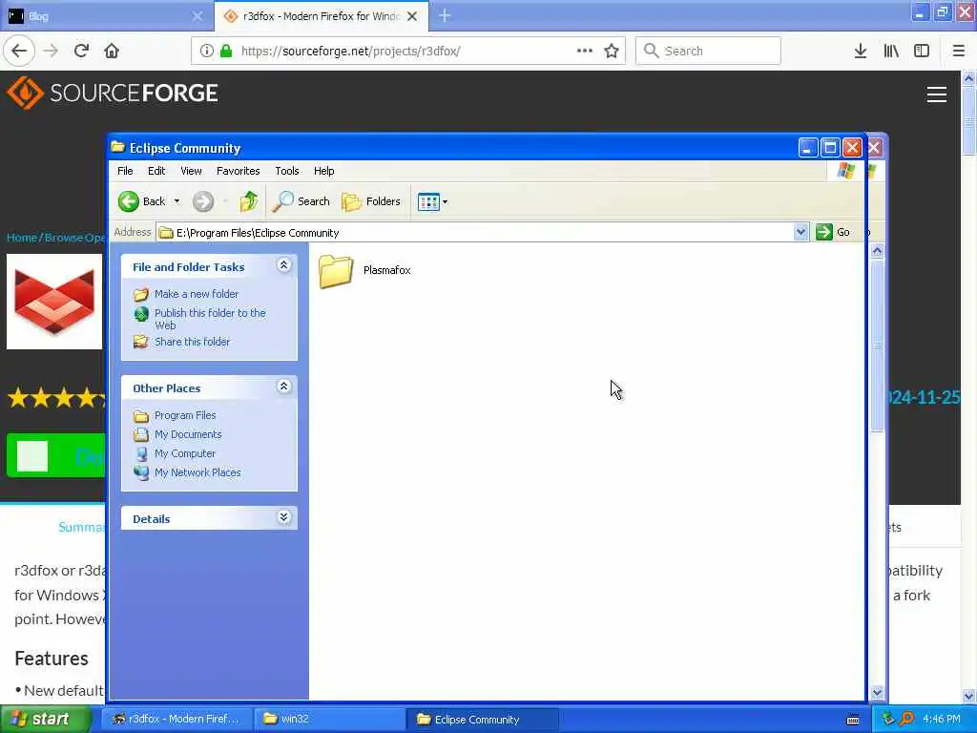Click the Explorer Back button
Image resolution: width=977 pixels, height=733 pixels.
pos(142,201)
